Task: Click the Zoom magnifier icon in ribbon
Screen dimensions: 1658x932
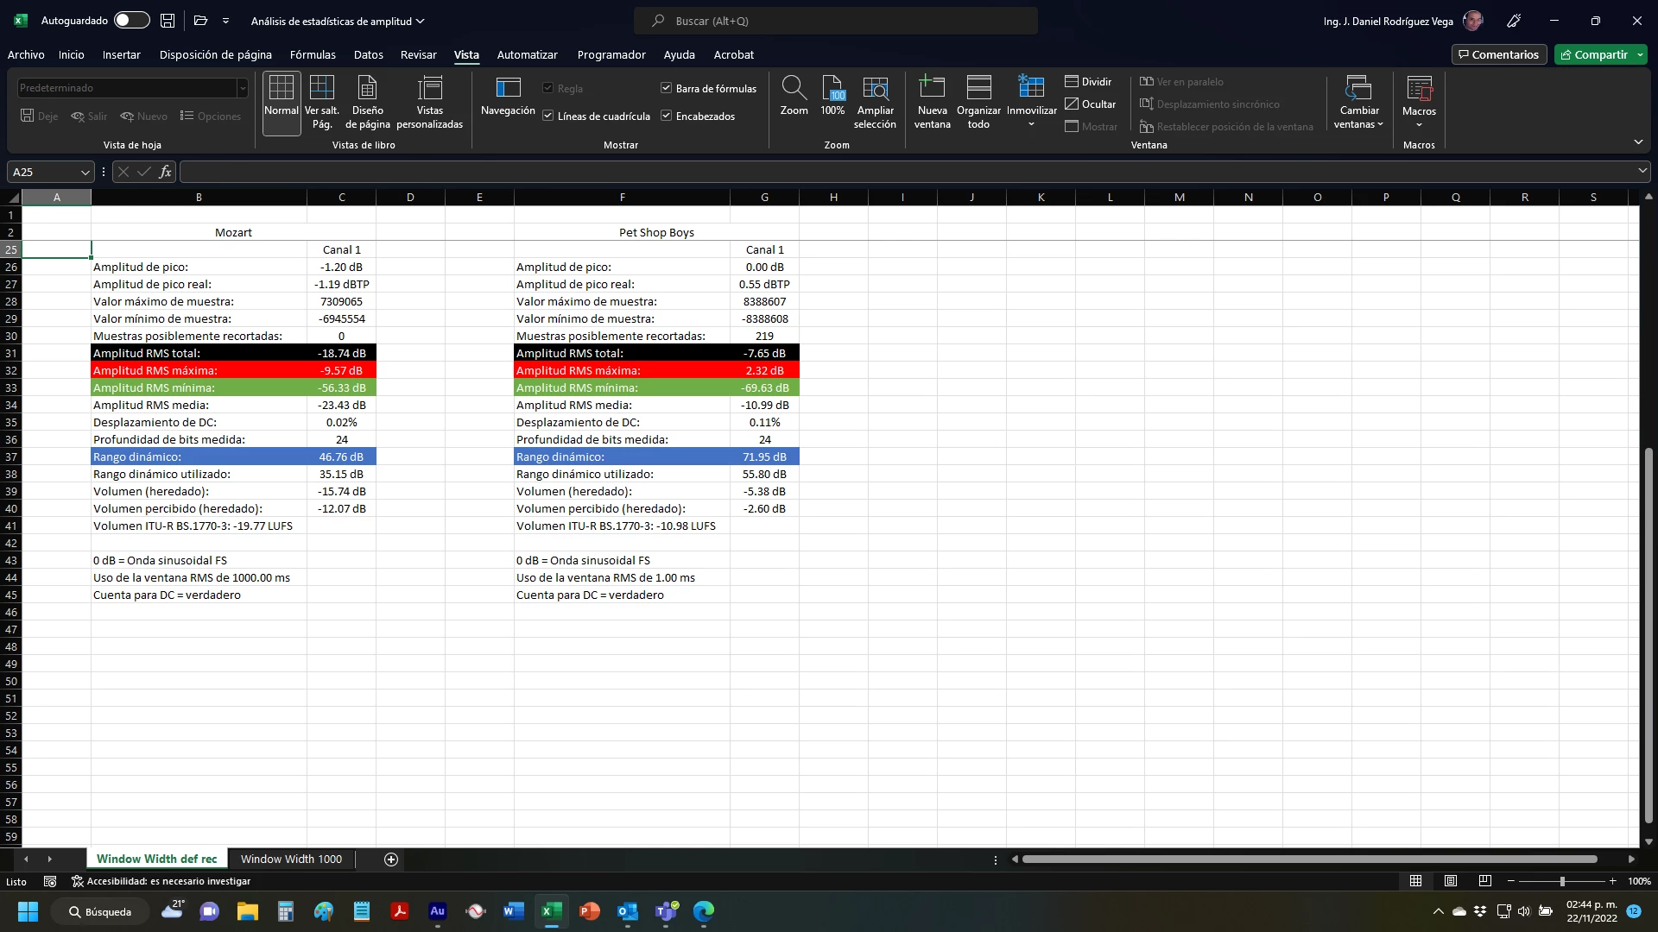Action: click(x=794, y=88)
